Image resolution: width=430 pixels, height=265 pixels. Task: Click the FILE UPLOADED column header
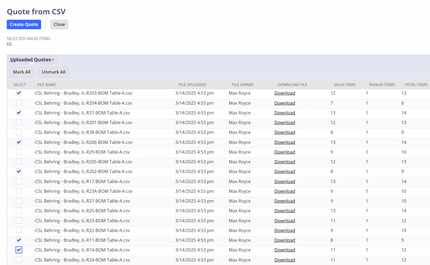[x=192, y=85]
